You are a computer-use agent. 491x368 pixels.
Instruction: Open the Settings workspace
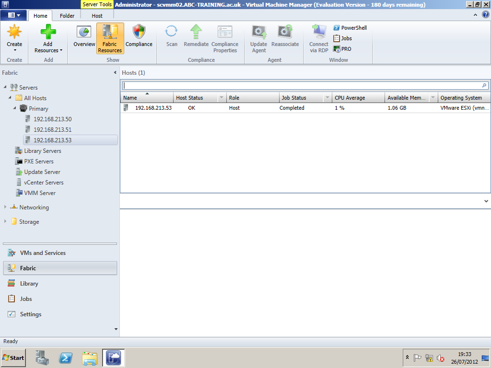click(x=60, y=314)
